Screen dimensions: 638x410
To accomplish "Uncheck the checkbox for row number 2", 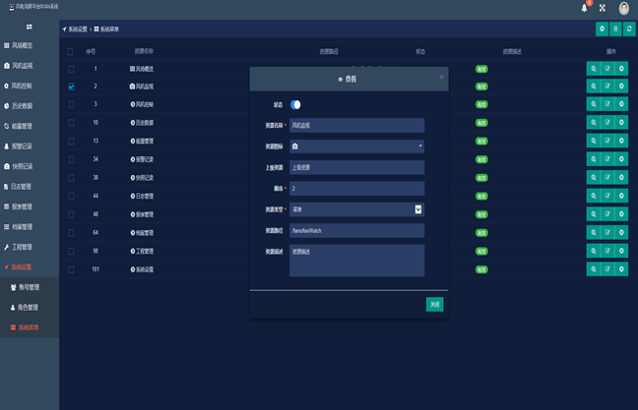I will tap(70, 87).
